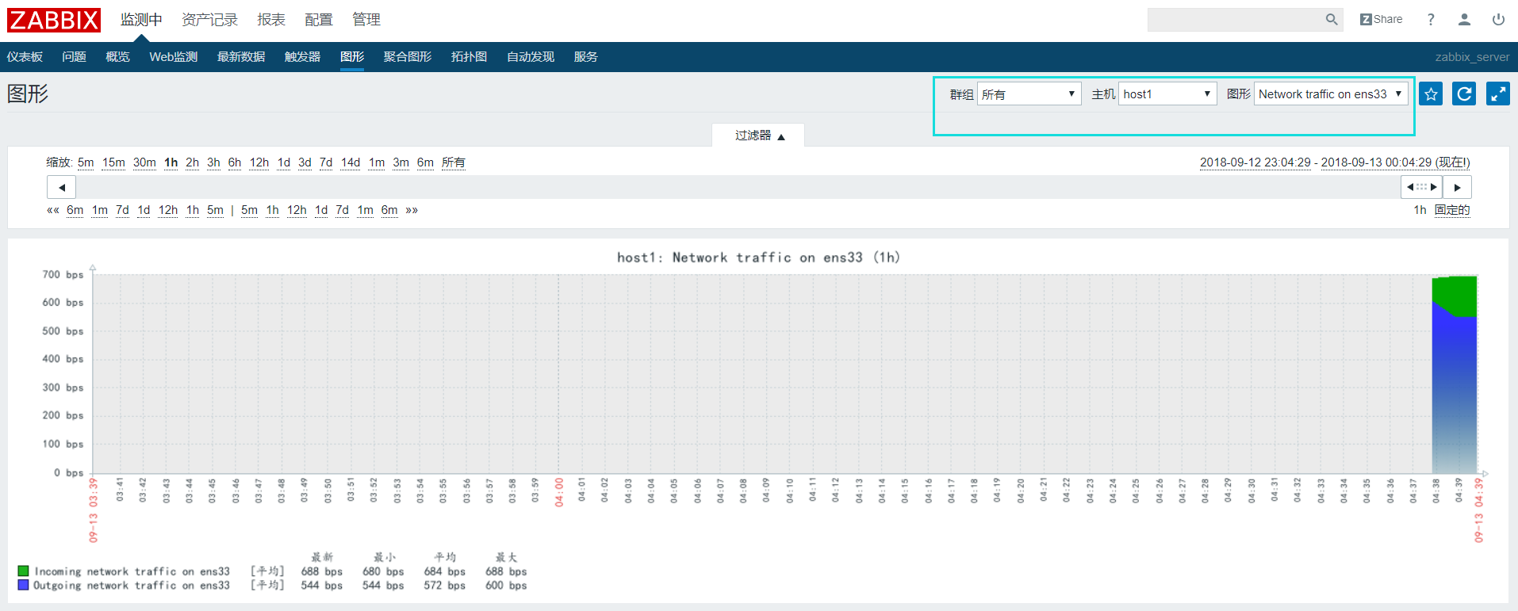Toggle fullscreen mode icon

coord(1497,94)
